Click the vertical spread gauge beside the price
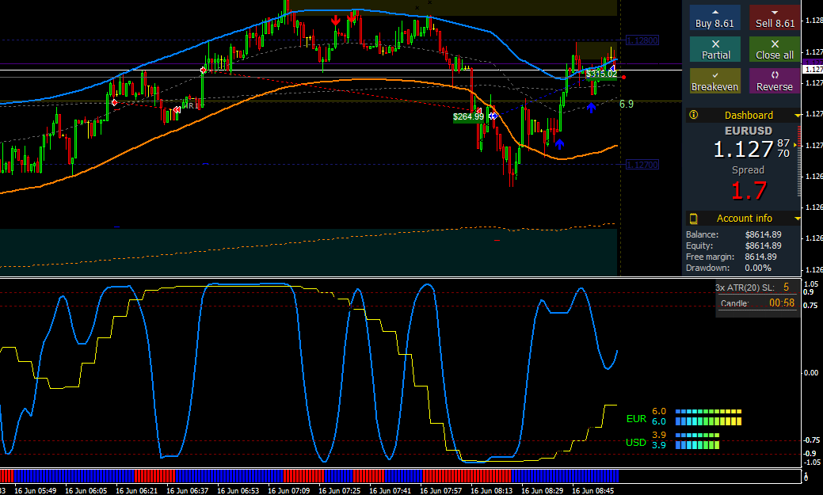 (x=799, y=160)
